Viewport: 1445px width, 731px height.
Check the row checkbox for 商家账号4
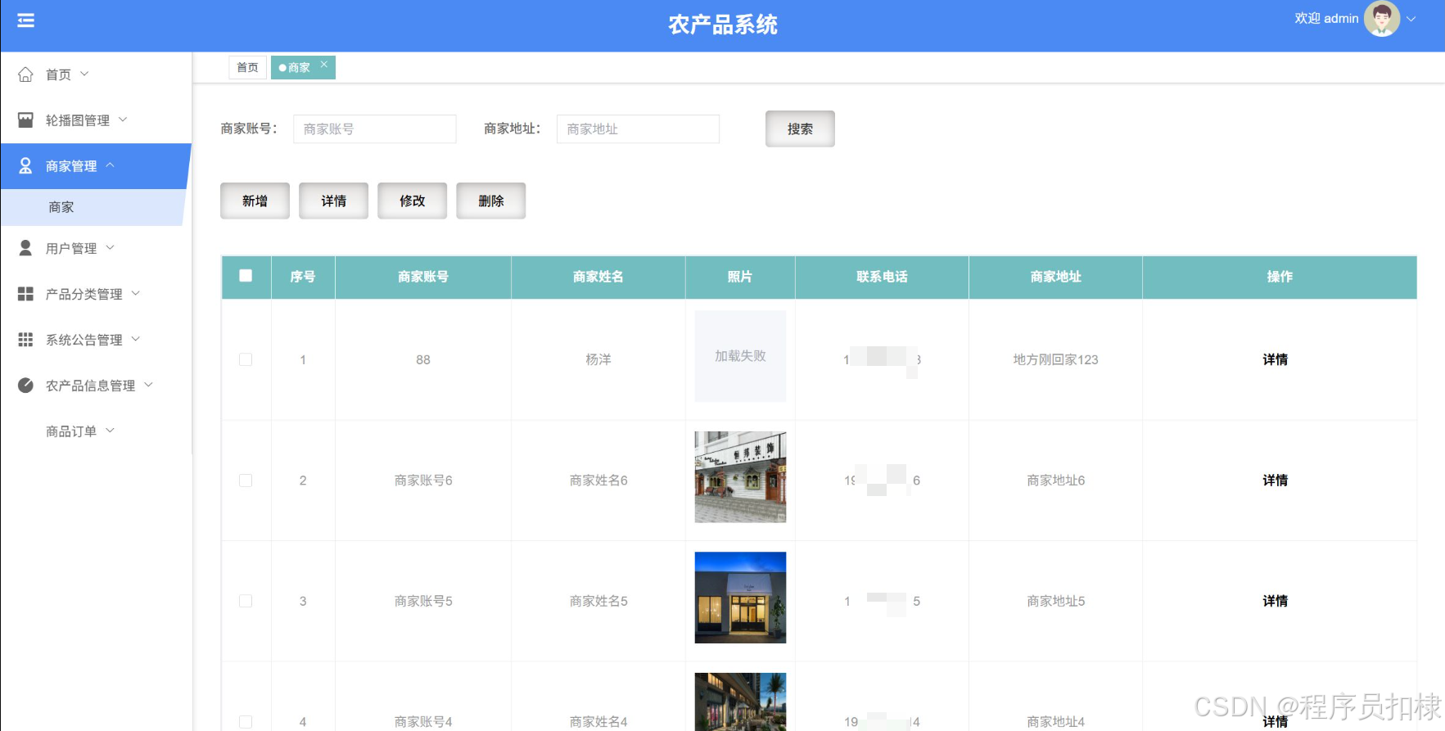click(246, 722)
